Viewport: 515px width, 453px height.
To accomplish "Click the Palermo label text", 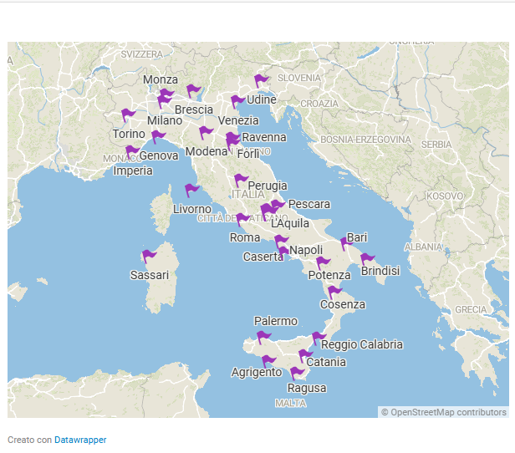I will click(x=276, y=321).
